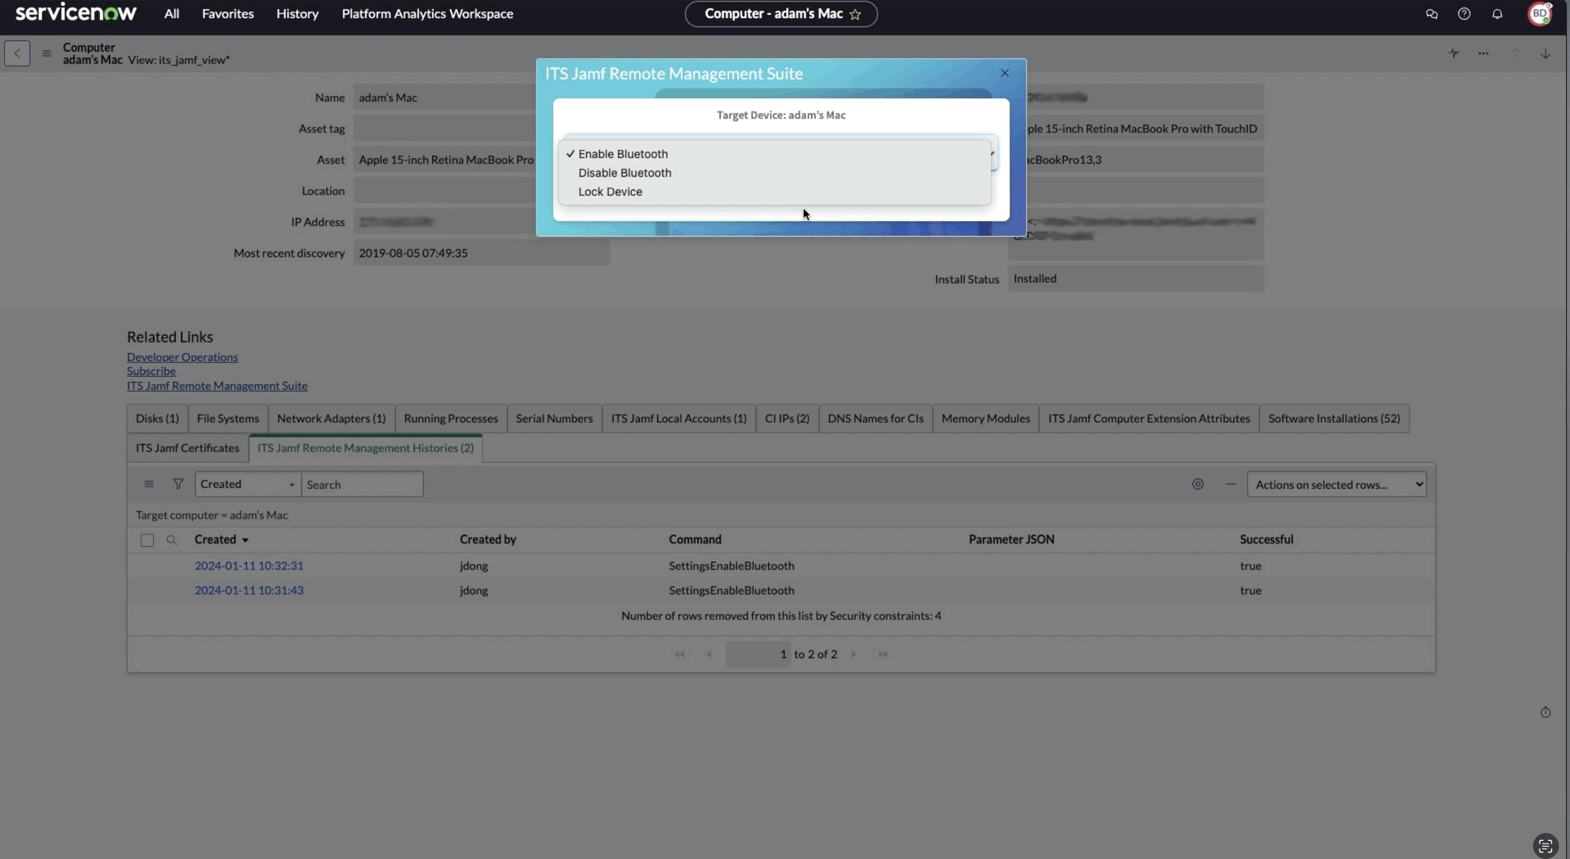Image resolution: width=1570 pixels, height=859 pixels.
Task: Click Target computer = adam's Mac breadcrumb
Action: 211,515
